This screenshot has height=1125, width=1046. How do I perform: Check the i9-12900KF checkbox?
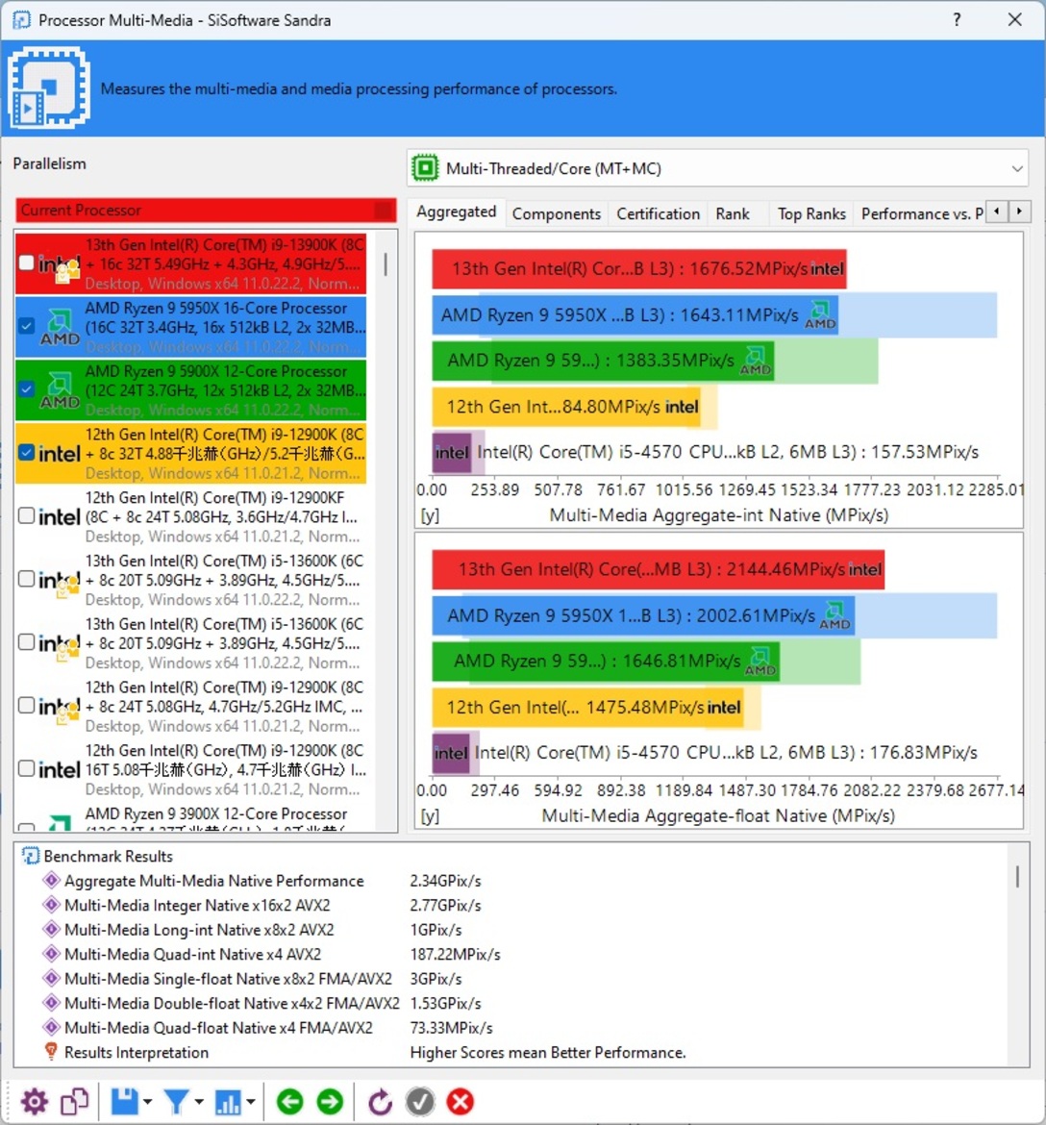pyautogui.click(x=27, y=515)
